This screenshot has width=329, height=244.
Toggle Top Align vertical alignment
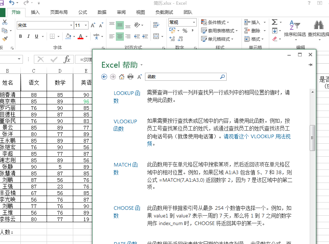pyautogui.click(x=112, y=24)
